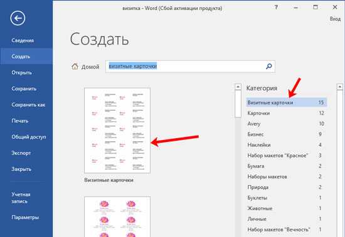Image resolution: width=345 pixels, height=237 pixels.
Task: Start search with the magnifier icon
Action: (x=268, y=66)
